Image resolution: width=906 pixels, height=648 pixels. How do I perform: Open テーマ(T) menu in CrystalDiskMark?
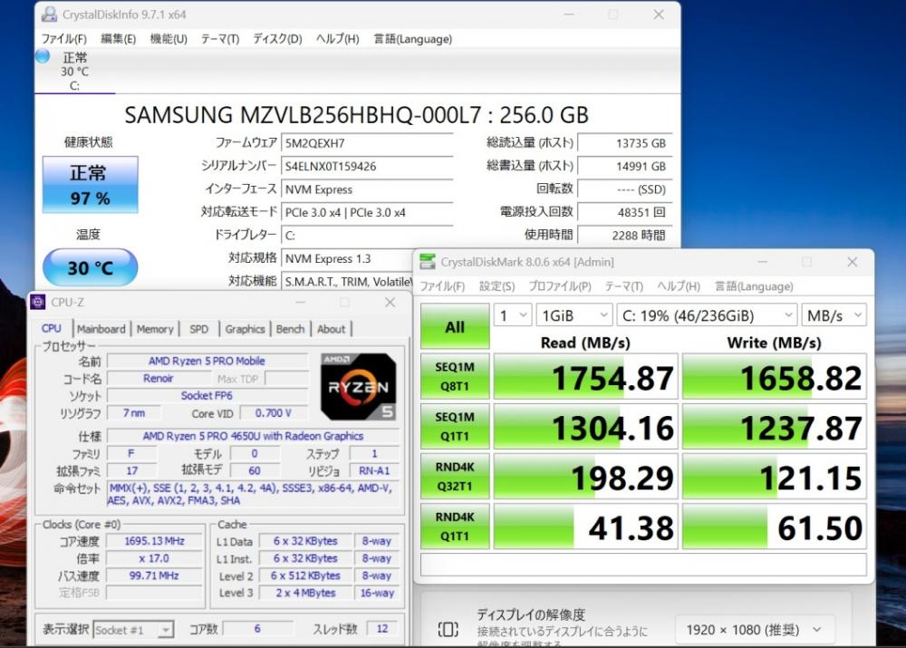[x=624, y=286]
